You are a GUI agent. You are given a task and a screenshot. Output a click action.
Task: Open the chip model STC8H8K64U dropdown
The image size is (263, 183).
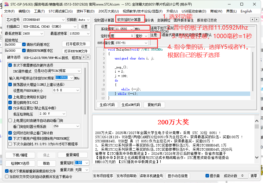click(44, 20)
